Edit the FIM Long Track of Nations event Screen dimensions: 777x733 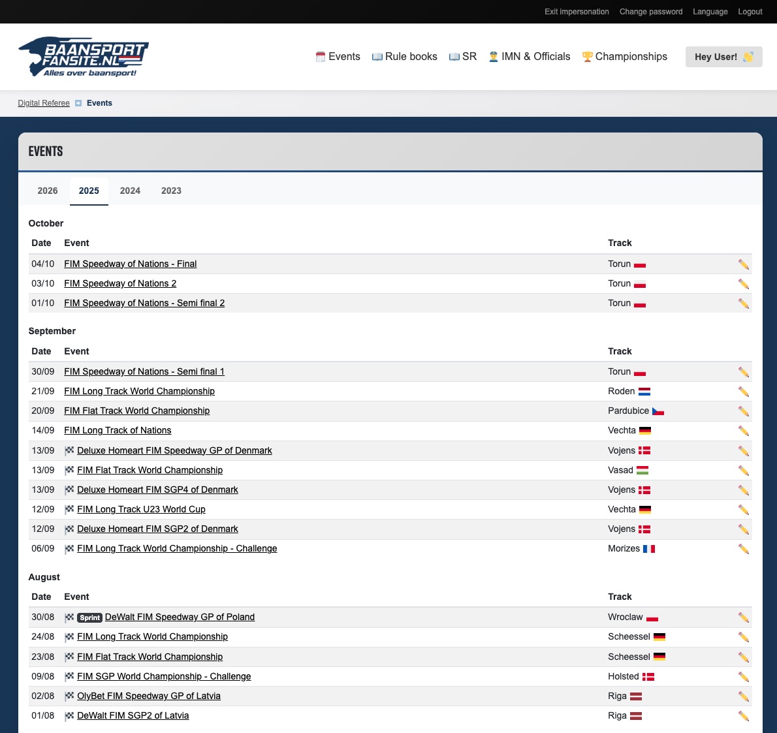[x=743, y=431]
